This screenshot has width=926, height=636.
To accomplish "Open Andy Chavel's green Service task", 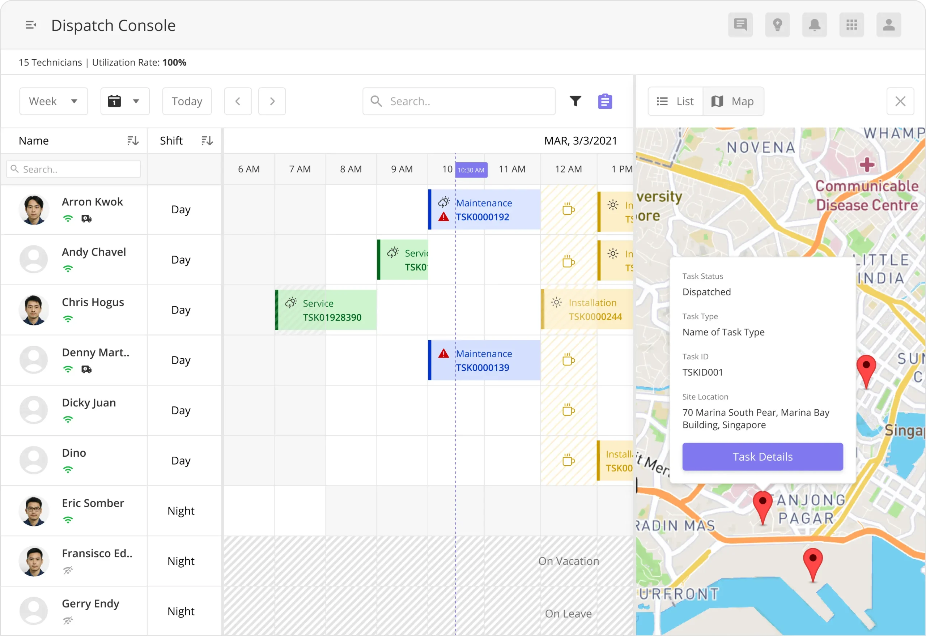I will pyautogui.click(x=403, y=260).
